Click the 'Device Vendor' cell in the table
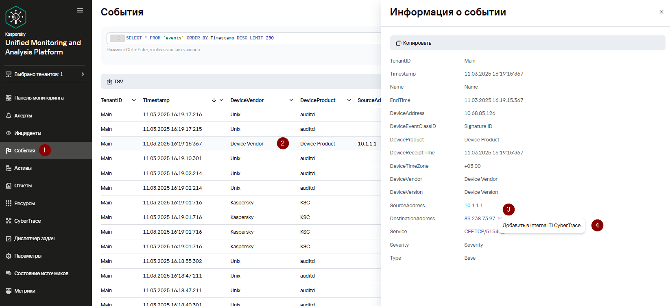 [x=247, y=144]
